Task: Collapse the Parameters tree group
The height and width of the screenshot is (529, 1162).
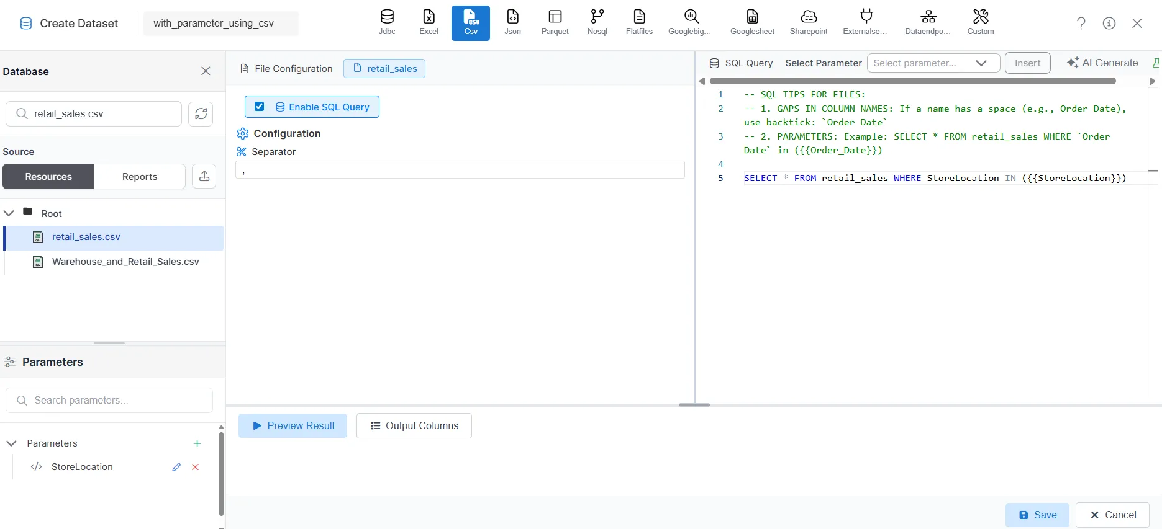Action: 11,443
